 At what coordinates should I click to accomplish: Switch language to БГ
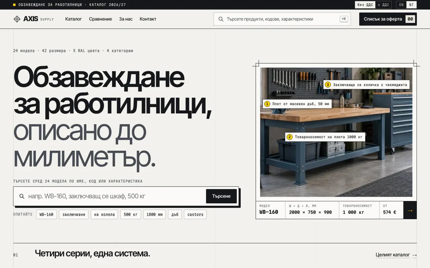tap(412, 5)
